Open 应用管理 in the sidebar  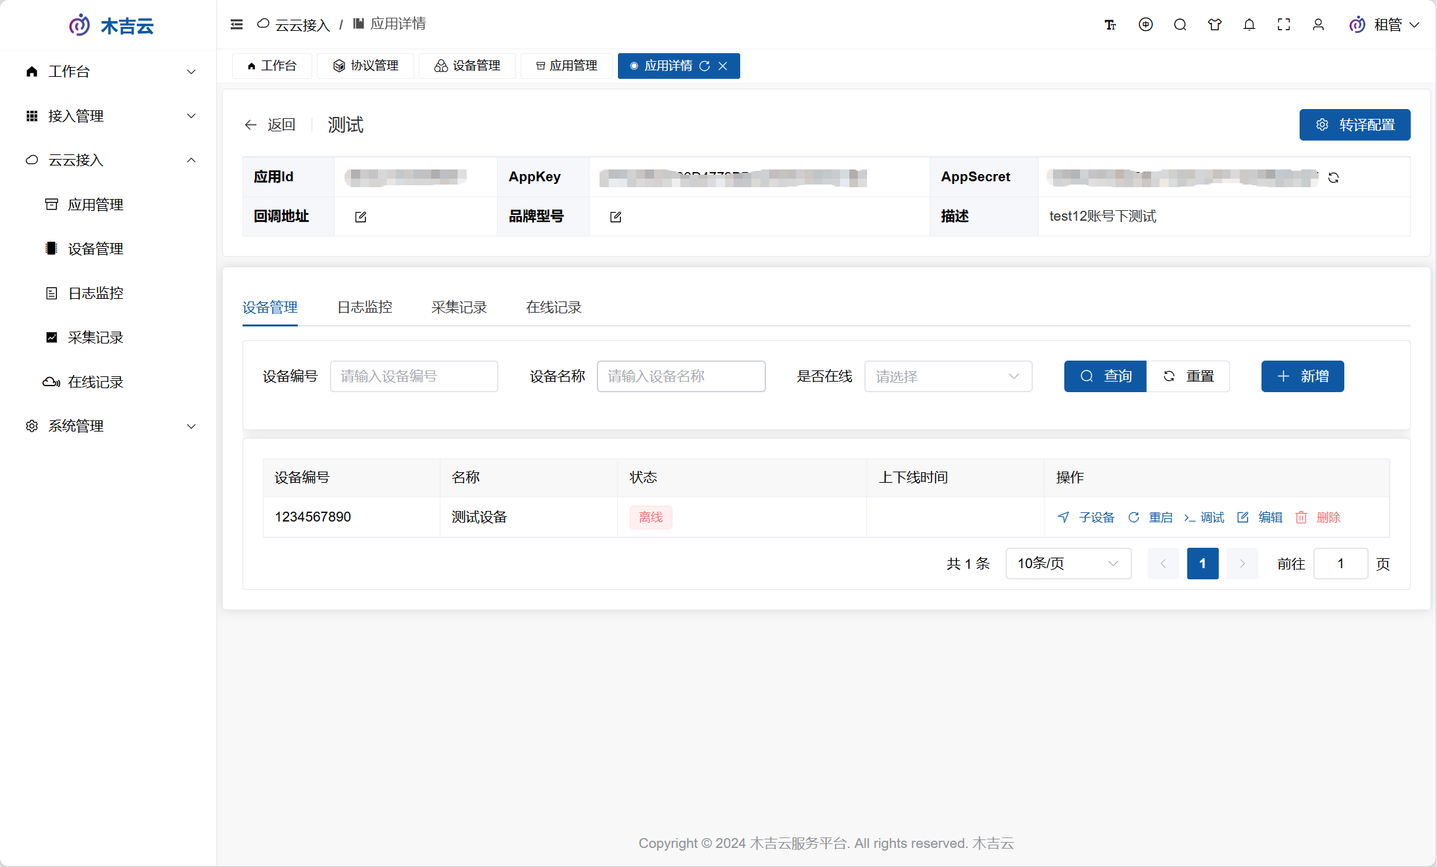point(95,205)
